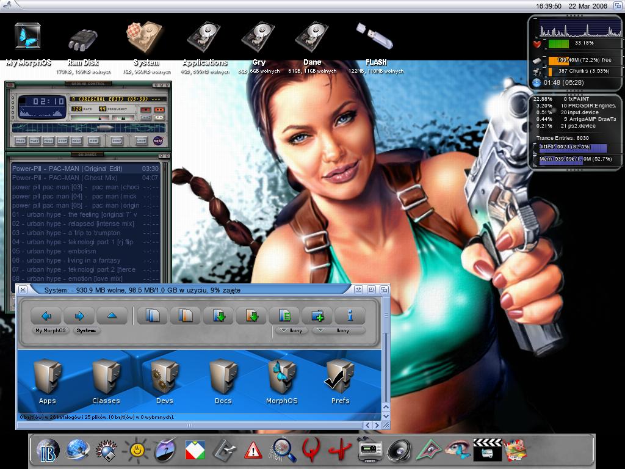Seek on the rocket position bar

pos(89,128)
